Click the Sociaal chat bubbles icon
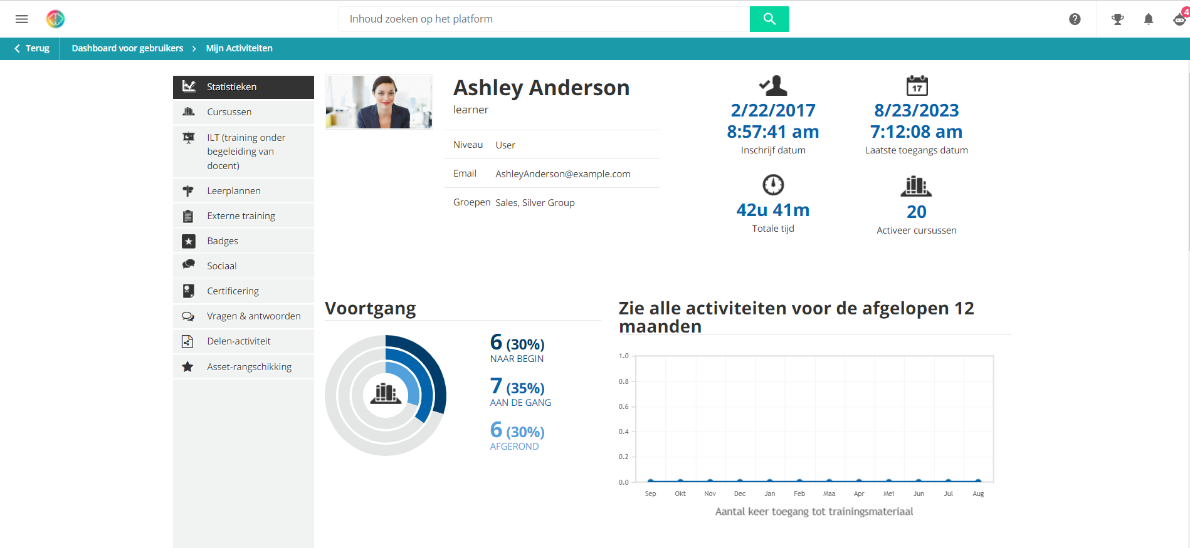Viewport: 1190px width, 548px height. coord(188,265)
